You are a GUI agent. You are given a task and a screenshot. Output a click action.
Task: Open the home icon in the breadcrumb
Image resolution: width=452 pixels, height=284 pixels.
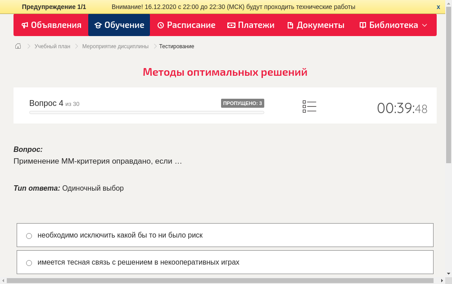coord(18,46)
